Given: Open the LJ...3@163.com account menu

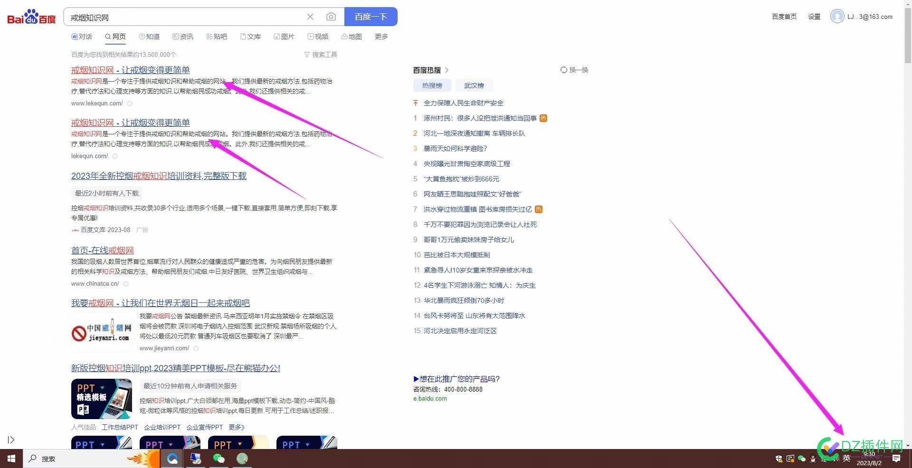Looking at the screenshot, I should pos(870,17).
